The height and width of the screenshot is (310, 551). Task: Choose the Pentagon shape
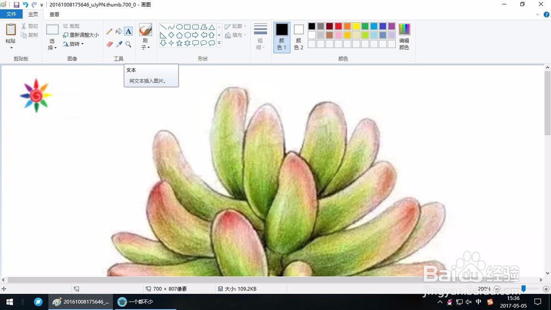(179, 35)
